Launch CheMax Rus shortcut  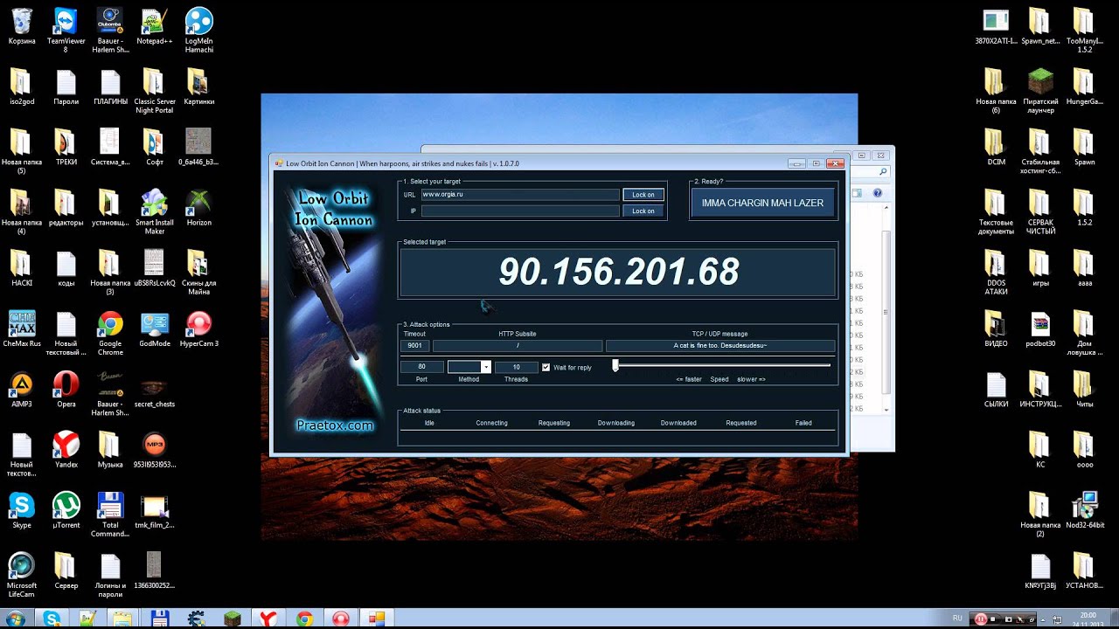coord(22,329)
